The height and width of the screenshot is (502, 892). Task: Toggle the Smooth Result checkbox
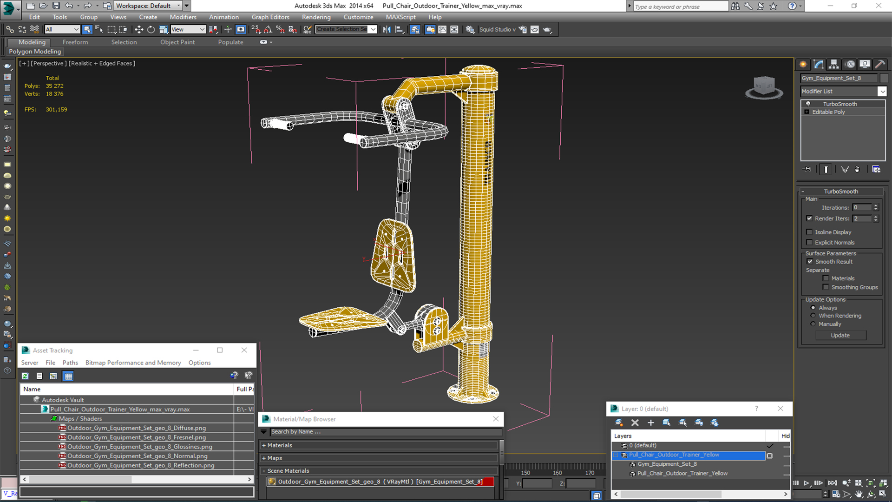point(810,262)
